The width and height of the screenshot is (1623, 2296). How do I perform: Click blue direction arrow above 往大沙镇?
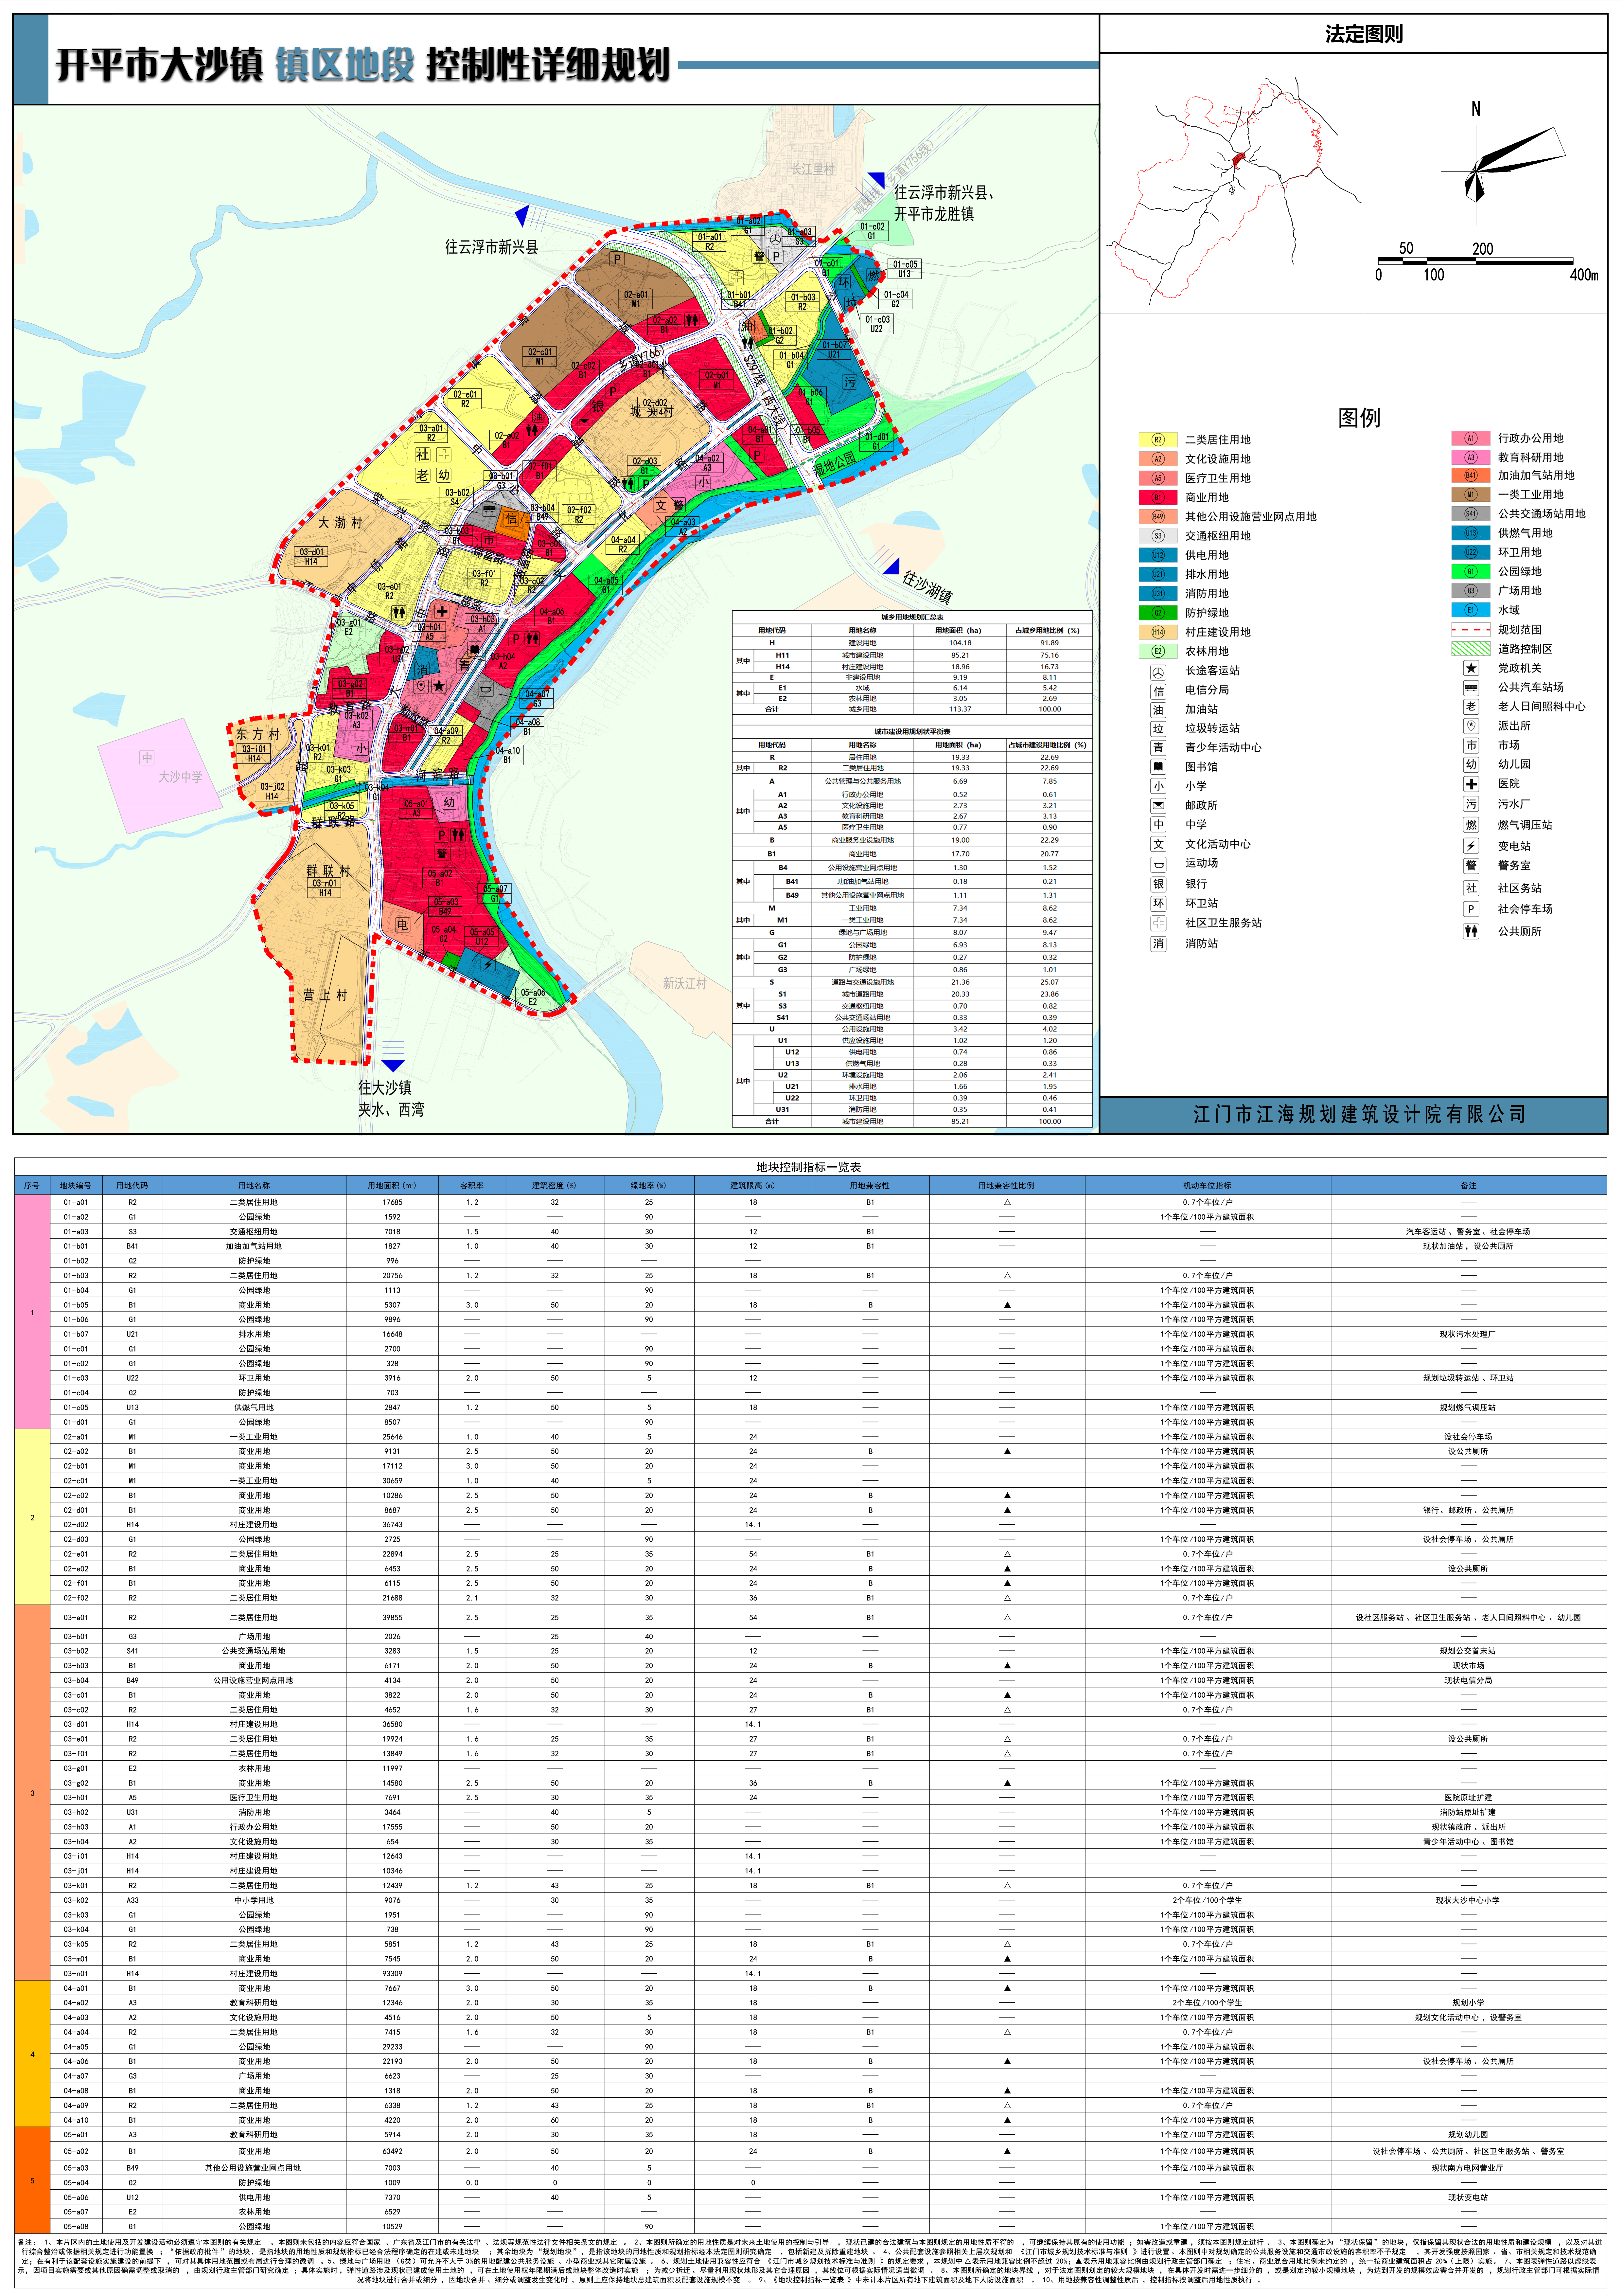393,1066
